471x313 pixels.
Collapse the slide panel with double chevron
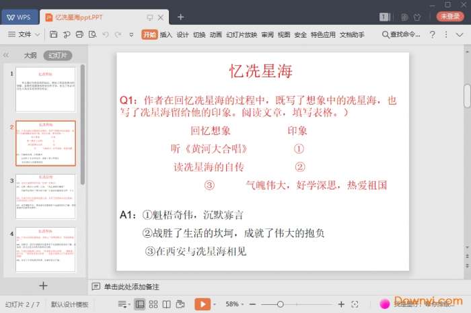6,55
